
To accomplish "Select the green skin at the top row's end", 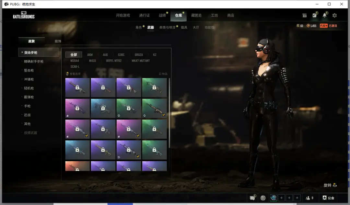I will coord(155,87).
